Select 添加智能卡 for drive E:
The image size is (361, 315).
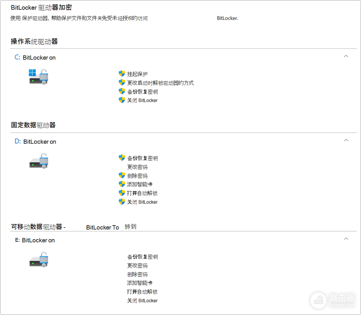pos(140,283)
